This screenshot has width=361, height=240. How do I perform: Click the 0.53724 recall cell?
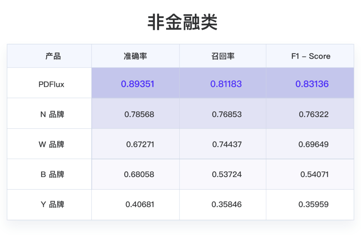(x=223, y=174)
